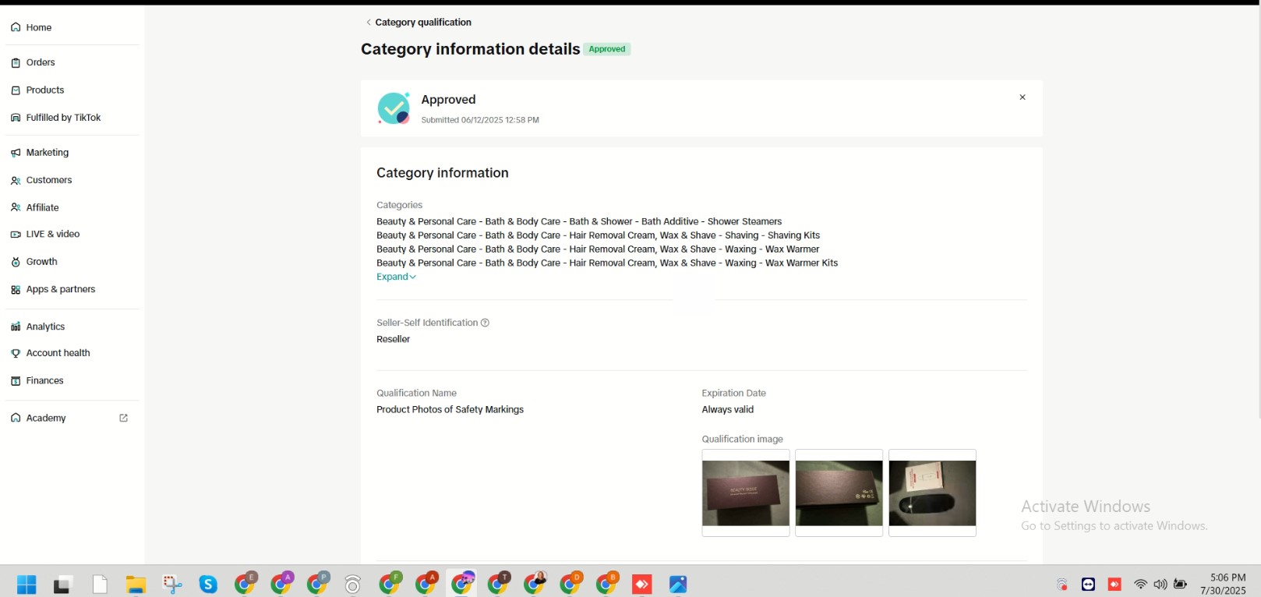Image resolution: width=1261 pixels, height=597 pixels.
Task: Open Skype from the taskbar
Action: [x=208, y=584]
